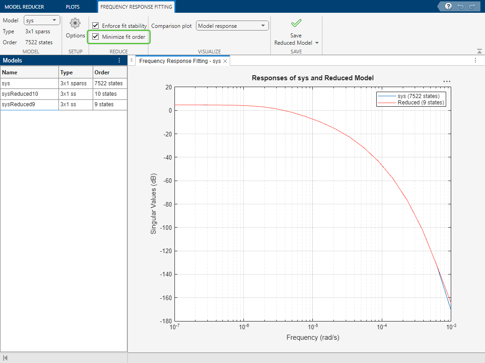Click the Undo arrow in title bar

[x=460, y=6]
